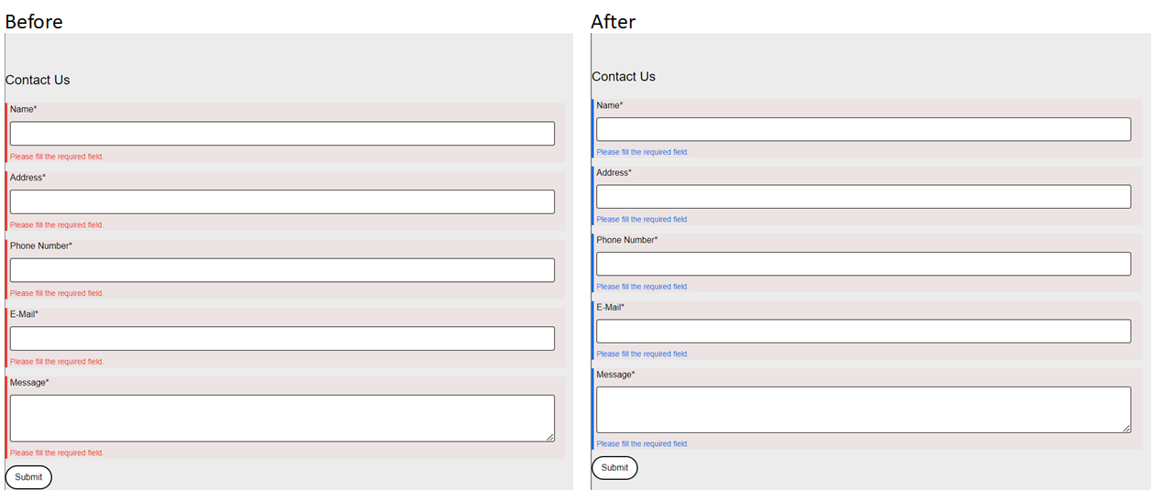Click the Submit button in the Before form
The image size is (1151, 490).
[28, 477]
